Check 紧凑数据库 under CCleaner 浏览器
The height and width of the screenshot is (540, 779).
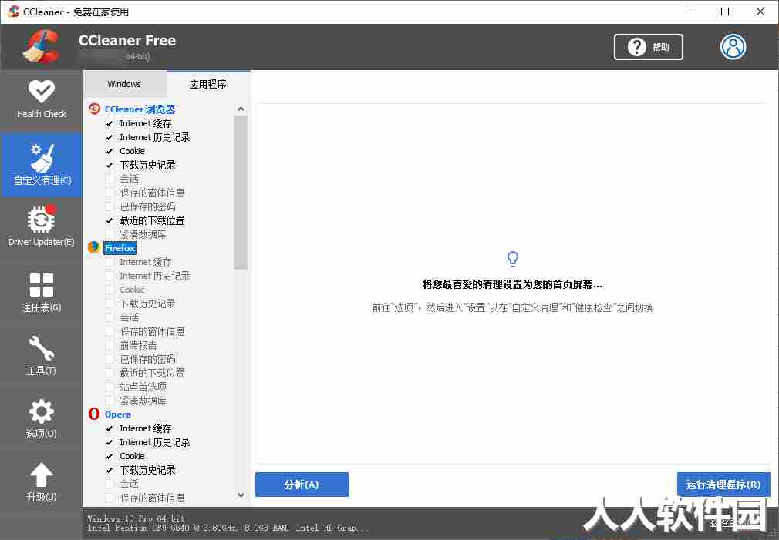(x=110, y=235)
